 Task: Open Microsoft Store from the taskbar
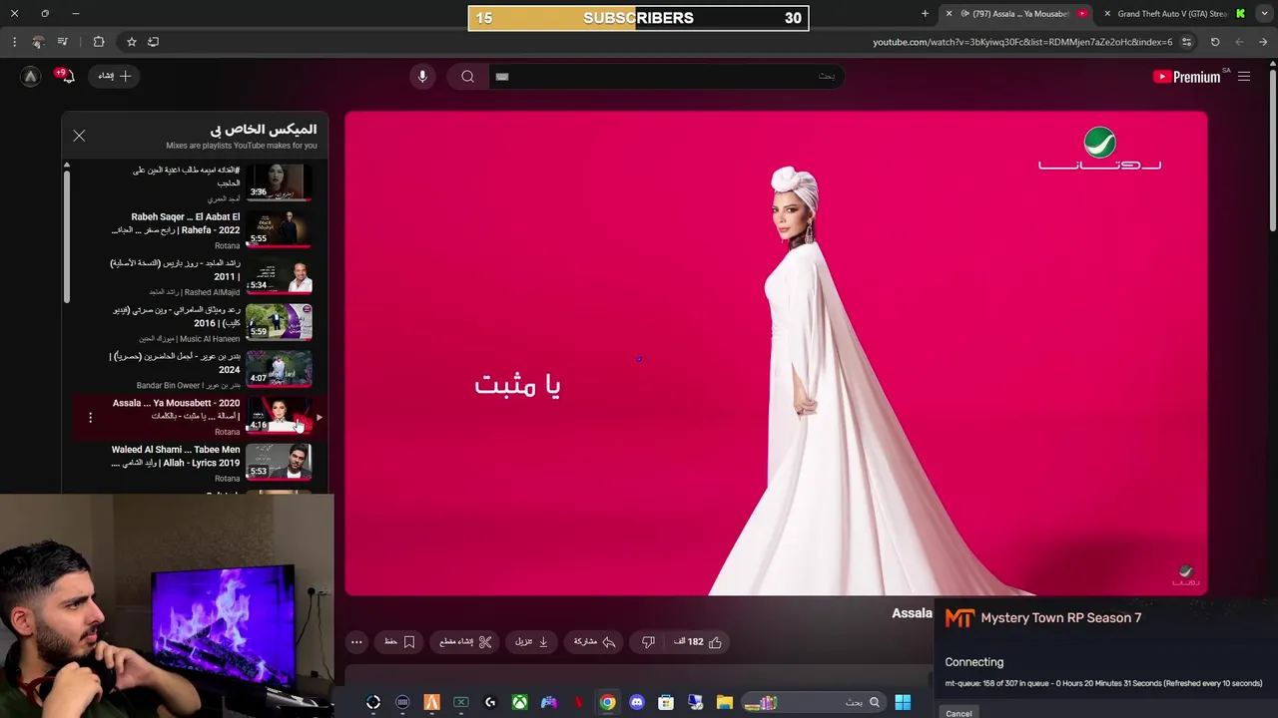[x=666, y=703]
